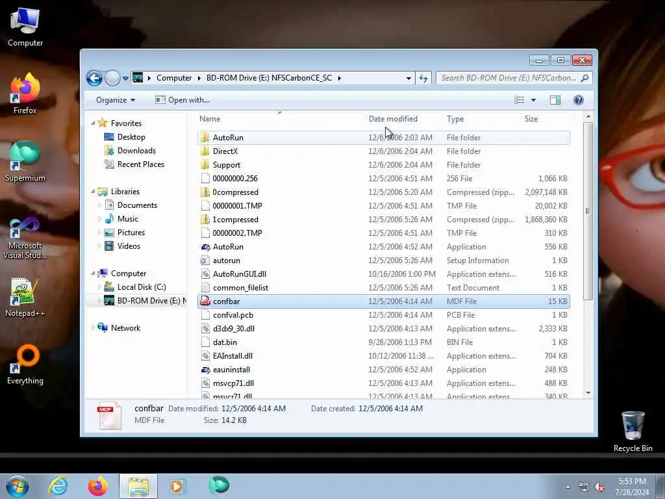Click the Explorer Forward arrow button
This screenshot has width=665, height=499.
click(x=112, y=78)
